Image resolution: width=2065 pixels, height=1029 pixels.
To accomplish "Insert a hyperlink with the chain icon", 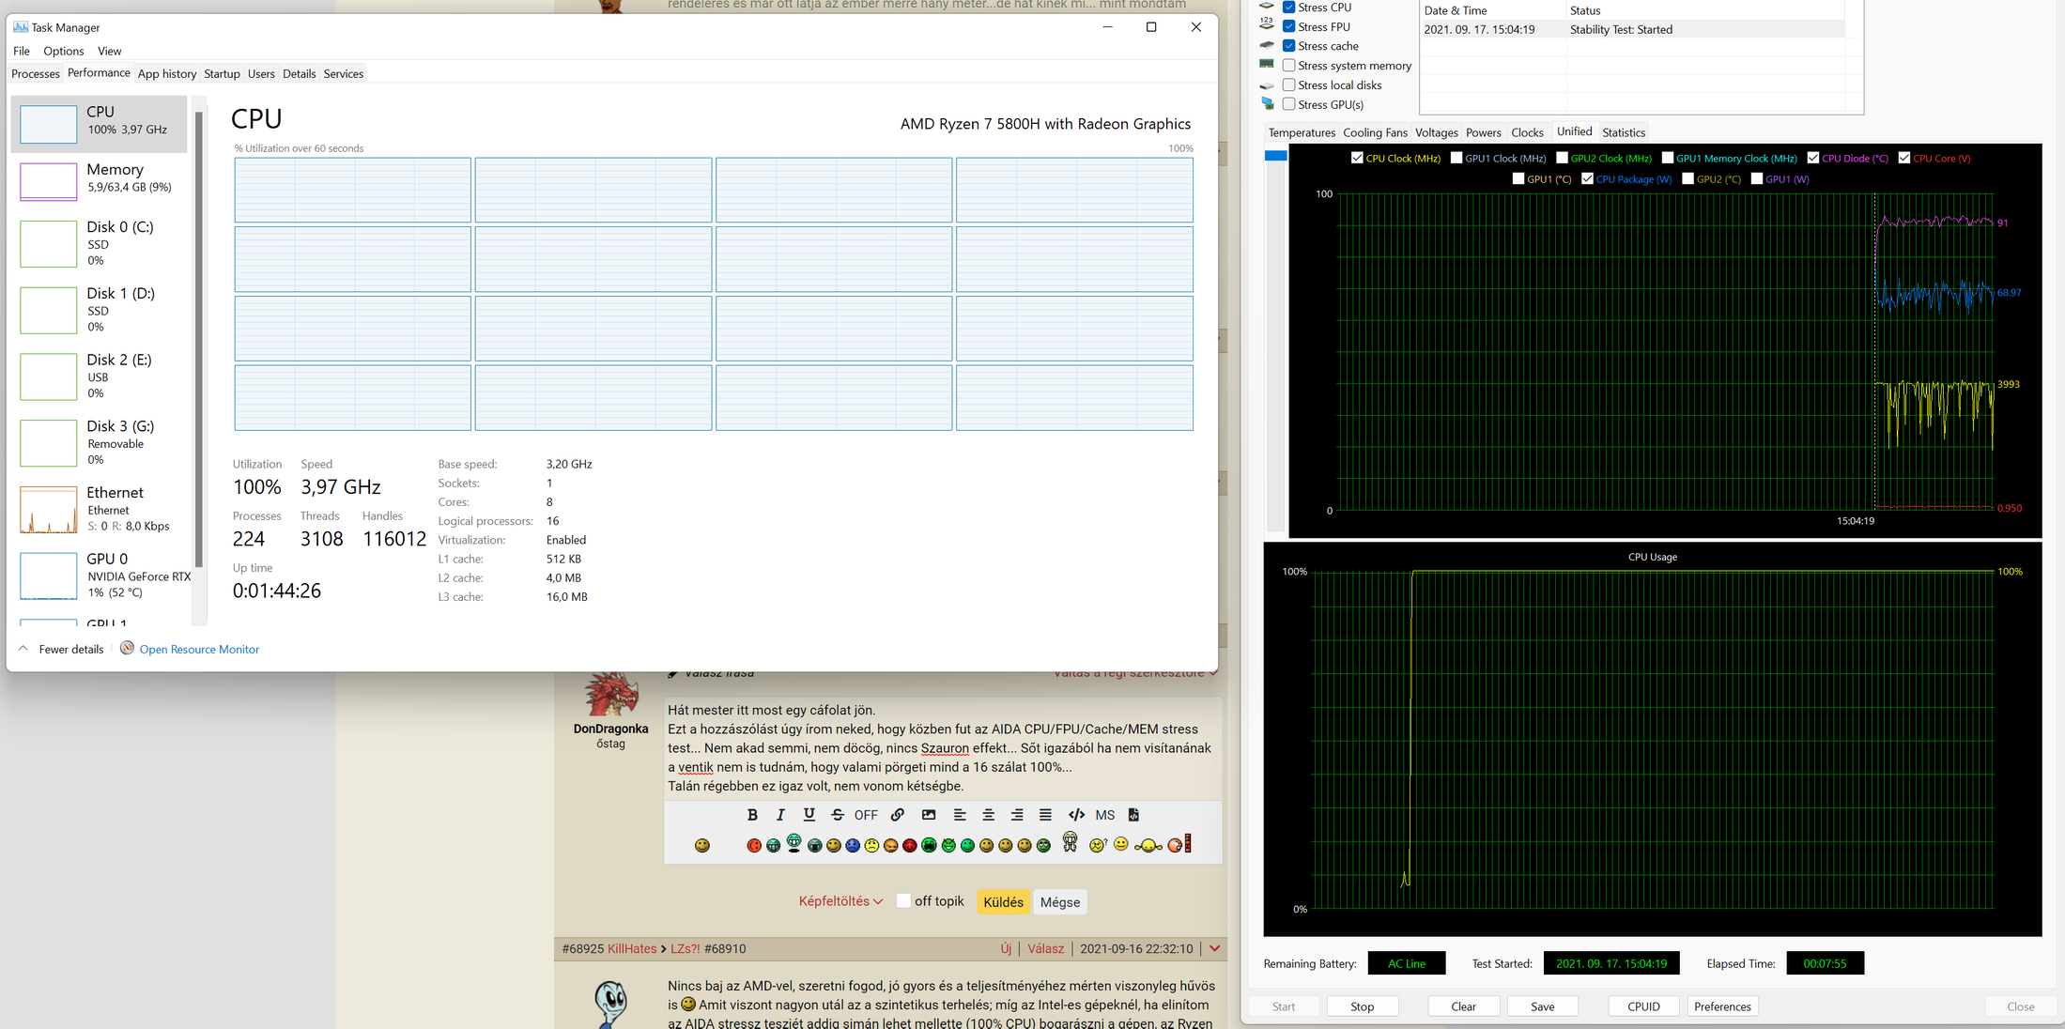I will [x=898, y=815].
